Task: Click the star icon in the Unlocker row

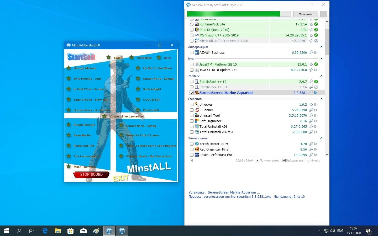Action: (x=311, y=105)
